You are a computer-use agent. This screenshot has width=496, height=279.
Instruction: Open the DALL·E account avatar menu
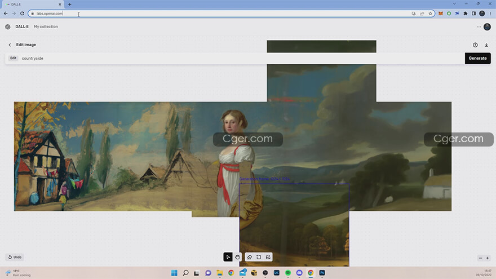pyautogui.click(x=488, y=26)
